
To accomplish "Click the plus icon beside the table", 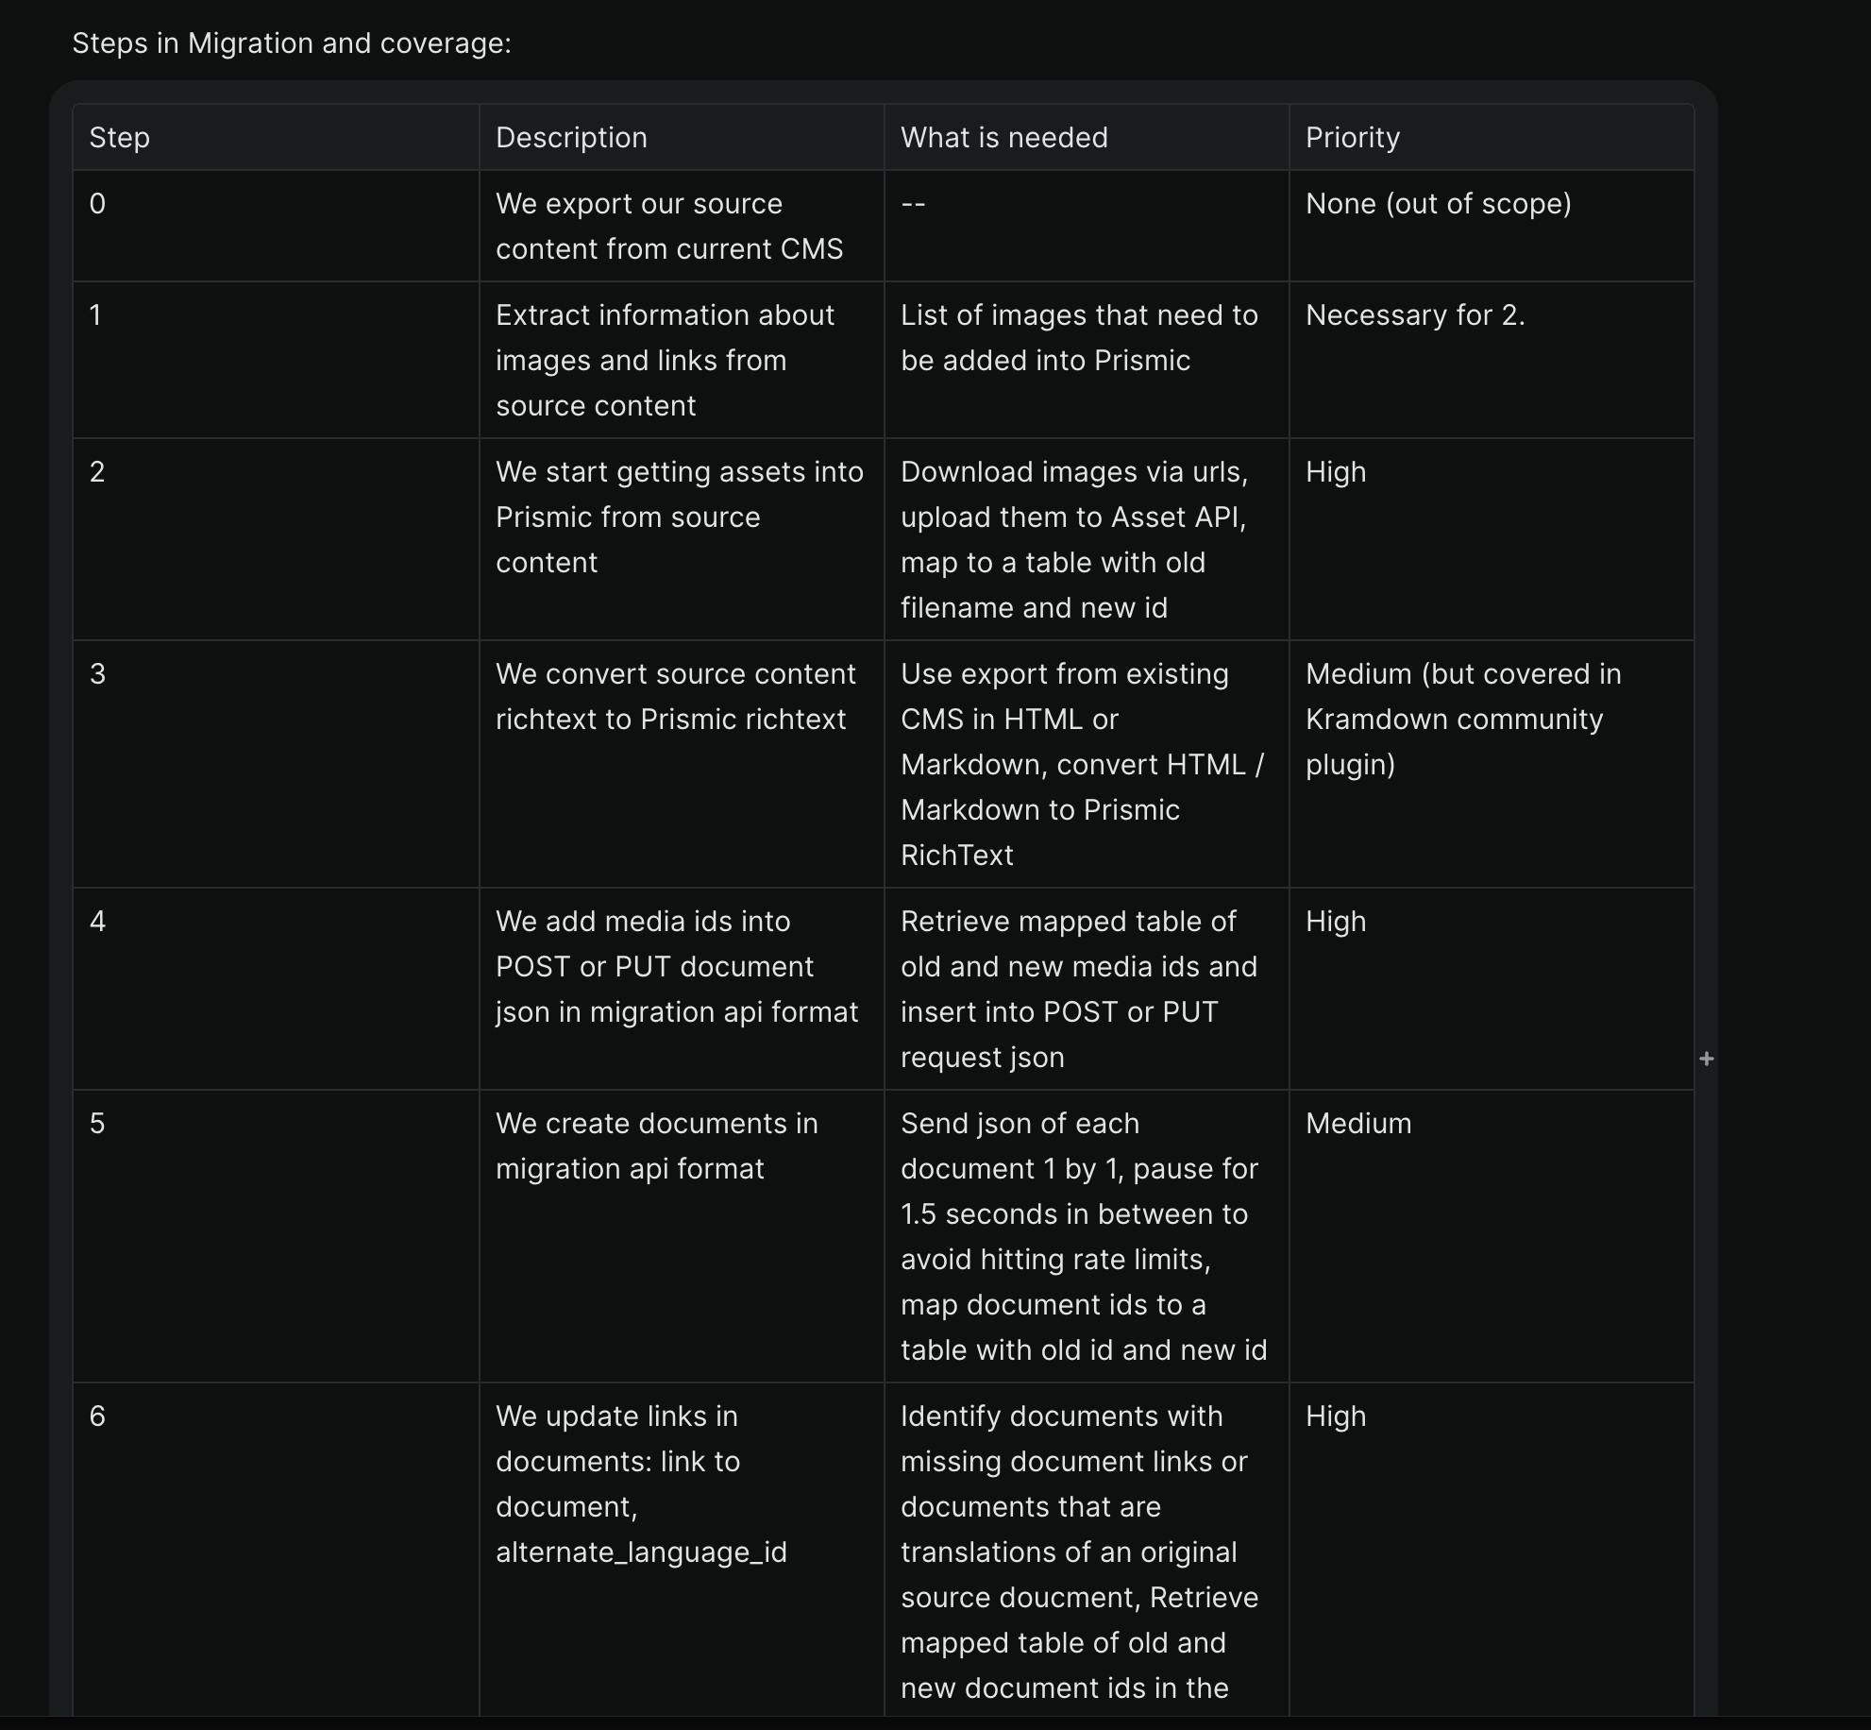I will click(x=1706, y=1059).
